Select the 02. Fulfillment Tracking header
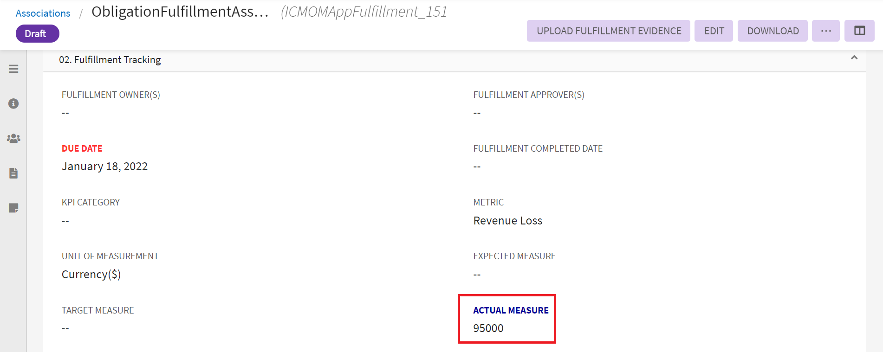 pyautogui.click(x=110, y=60)
